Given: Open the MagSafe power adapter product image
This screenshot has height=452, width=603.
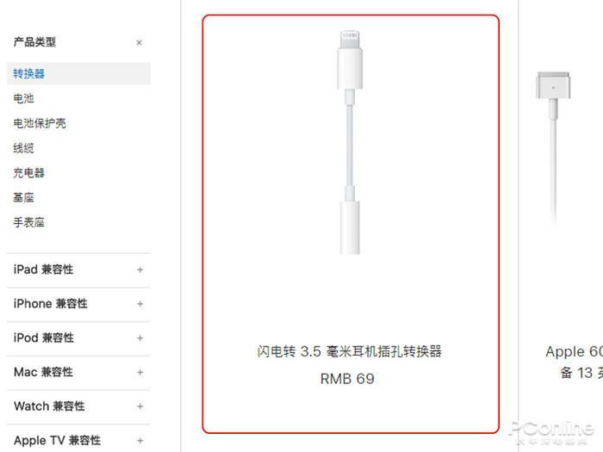Looking at the screenshot, I should tap(553, 148).
